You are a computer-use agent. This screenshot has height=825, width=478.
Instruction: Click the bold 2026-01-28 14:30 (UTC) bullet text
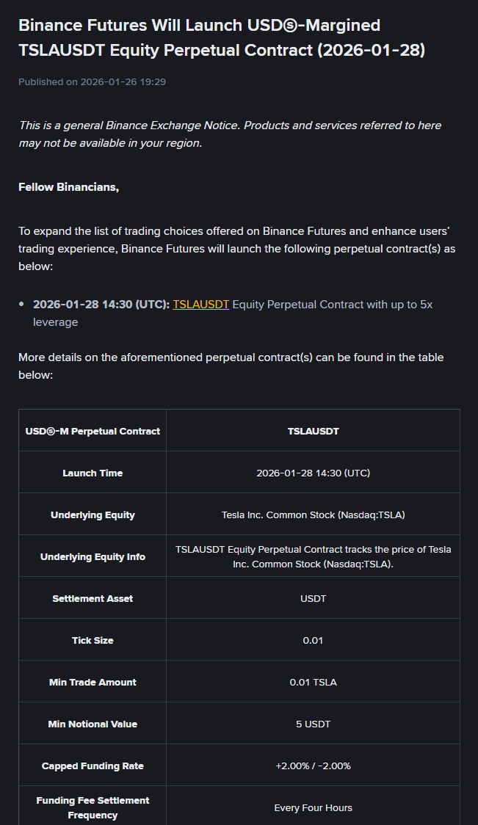[x=101, y=304]
